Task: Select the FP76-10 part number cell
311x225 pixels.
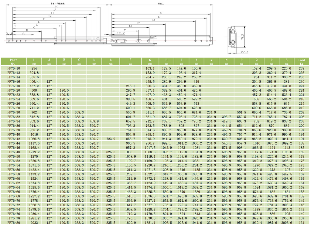Action: coord(13,68)
